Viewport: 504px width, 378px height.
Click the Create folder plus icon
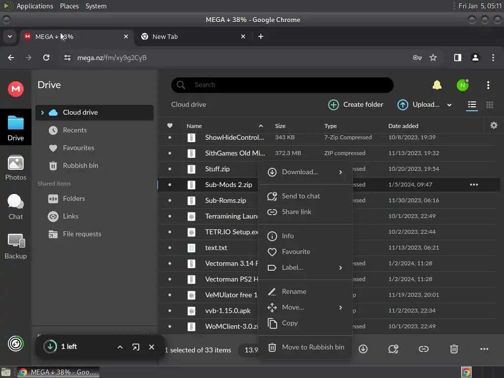pos(333,105)
